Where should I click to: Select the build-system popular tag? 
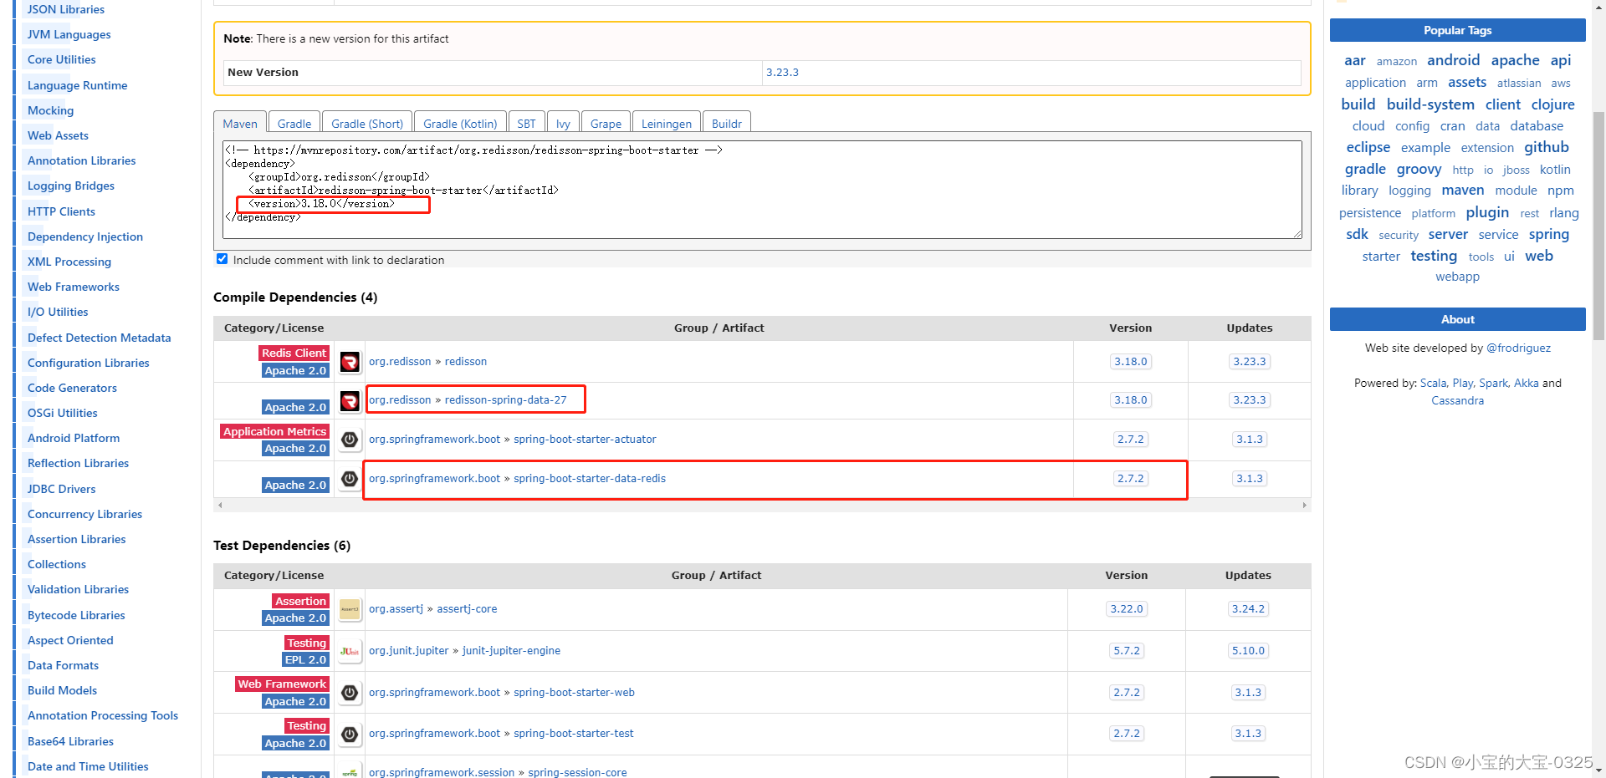1430,104
